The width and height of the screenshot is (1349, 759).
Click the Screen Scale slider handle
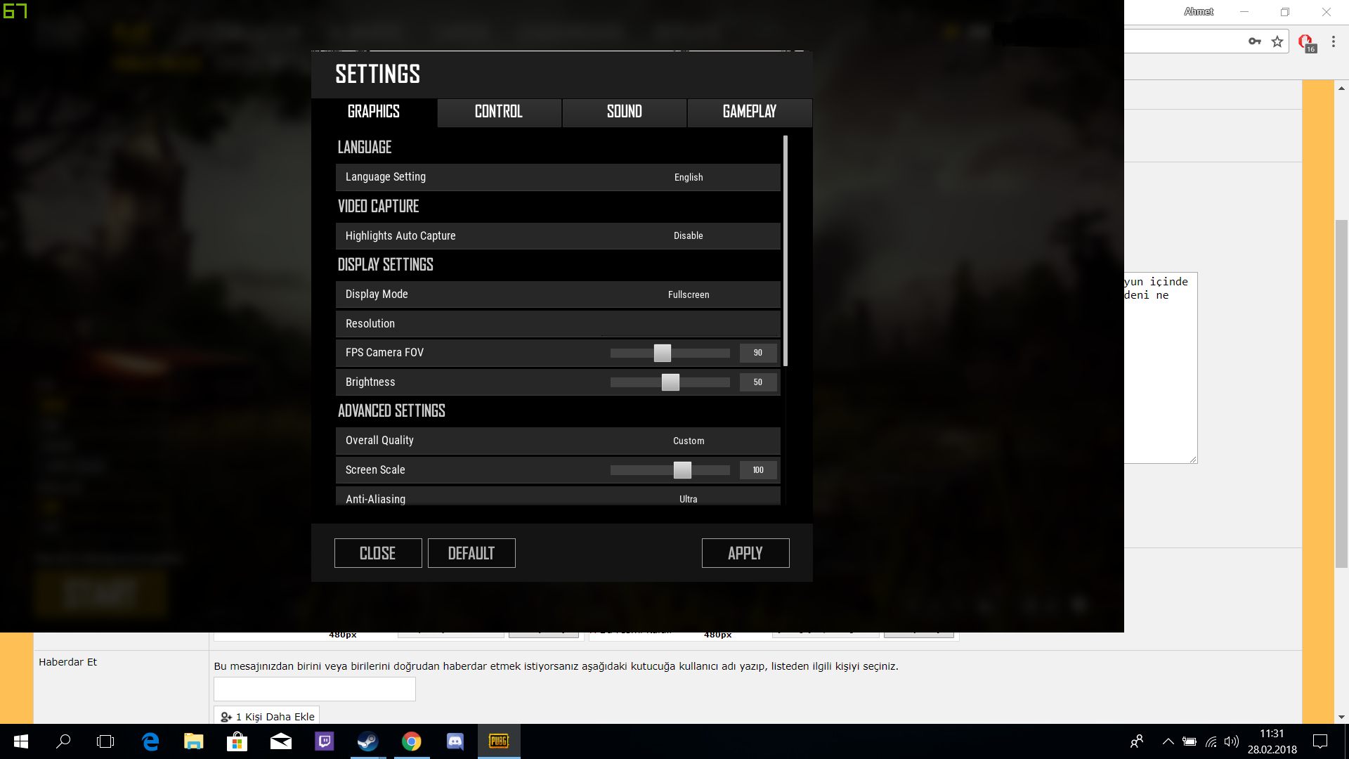(x=682, y=470)
